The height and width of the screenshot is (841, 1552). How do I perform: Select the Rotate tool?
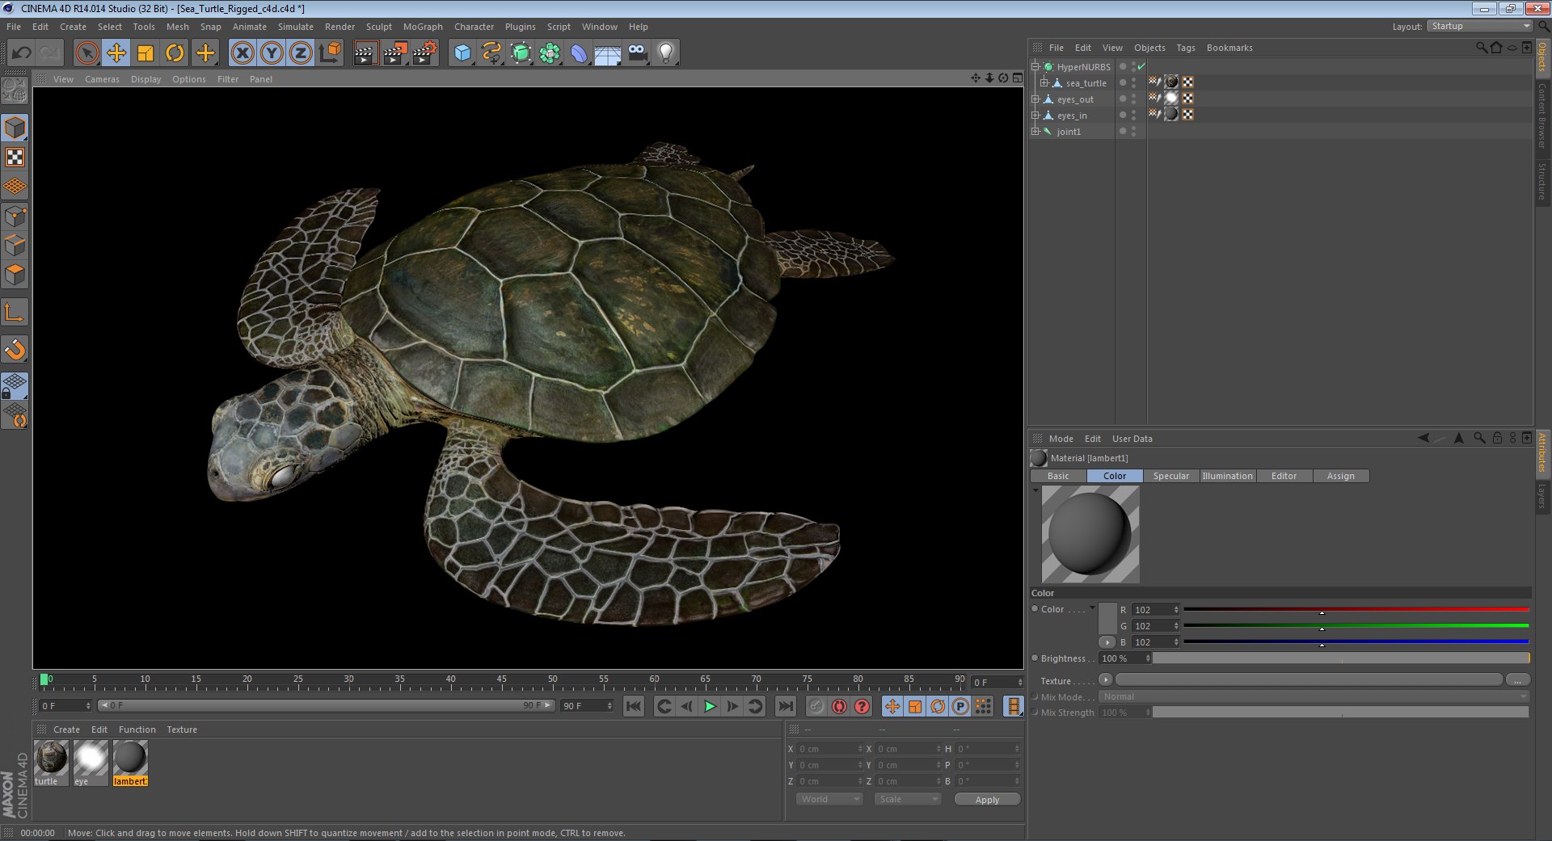point(175,53)
